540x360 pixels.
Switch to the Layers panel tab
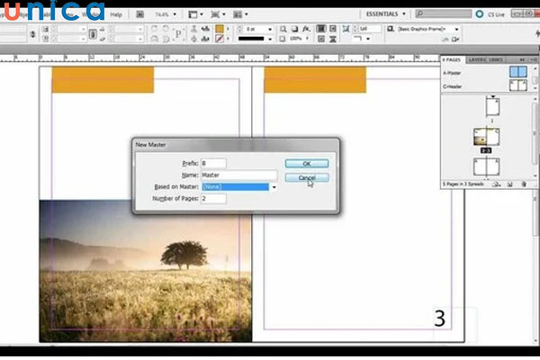pyautogui.click(x=477, y=60)
